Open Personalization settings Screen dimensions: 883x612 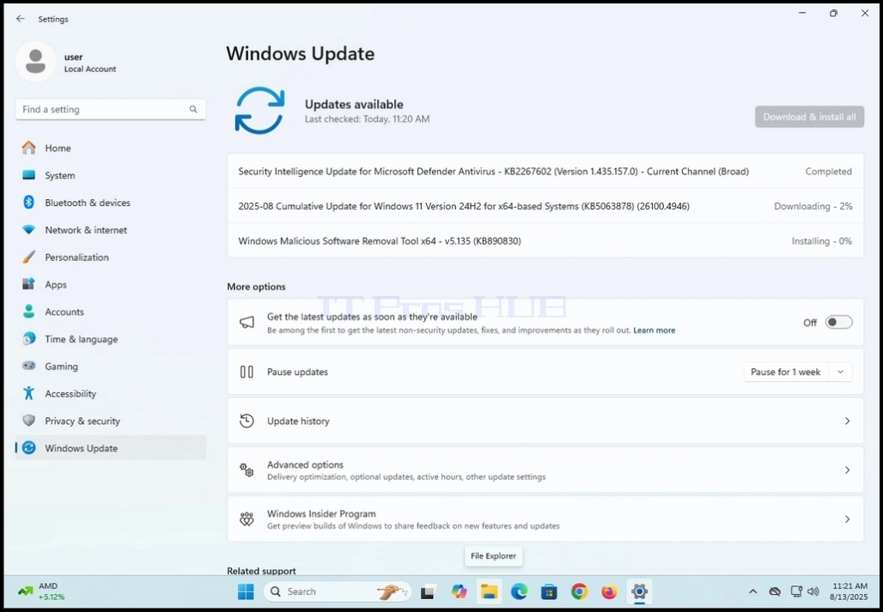110,257
